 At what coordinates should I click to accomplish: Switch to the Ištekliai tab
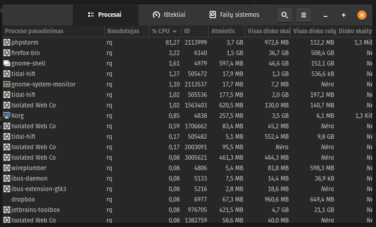pyautogui.click(x=169, y=15)
